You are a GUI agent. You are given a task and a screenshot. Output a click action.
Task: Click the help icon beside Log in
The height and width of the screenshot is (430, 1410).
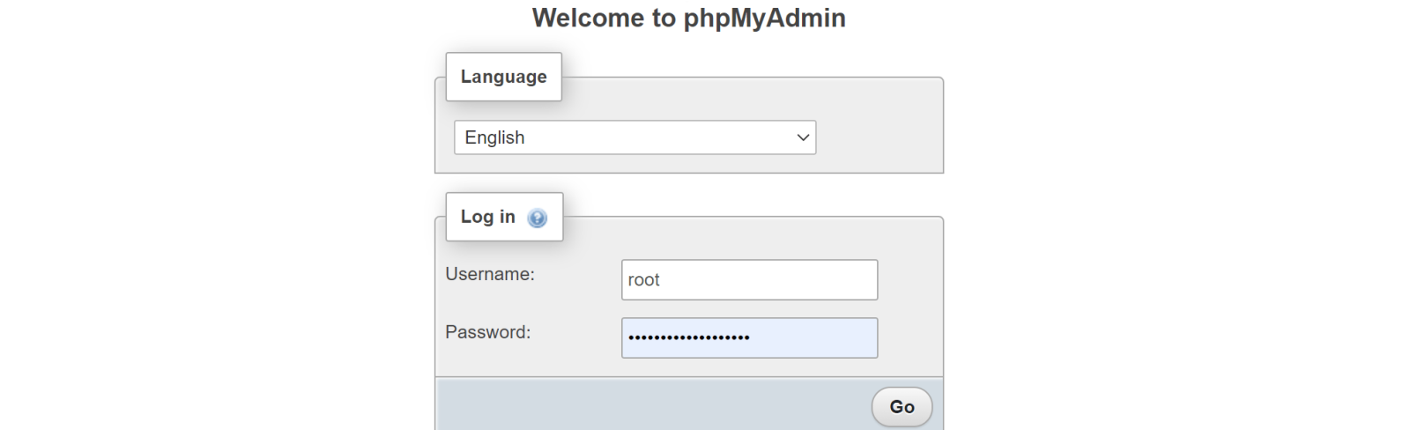click(x=537, y=218)
